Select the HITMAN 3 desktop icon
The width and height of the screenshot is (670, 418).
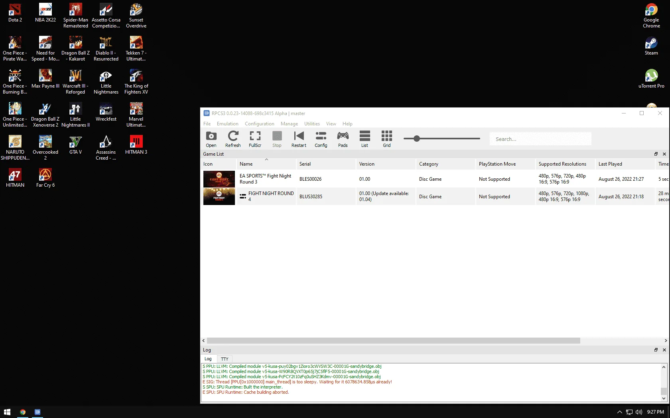pos(136,145)
